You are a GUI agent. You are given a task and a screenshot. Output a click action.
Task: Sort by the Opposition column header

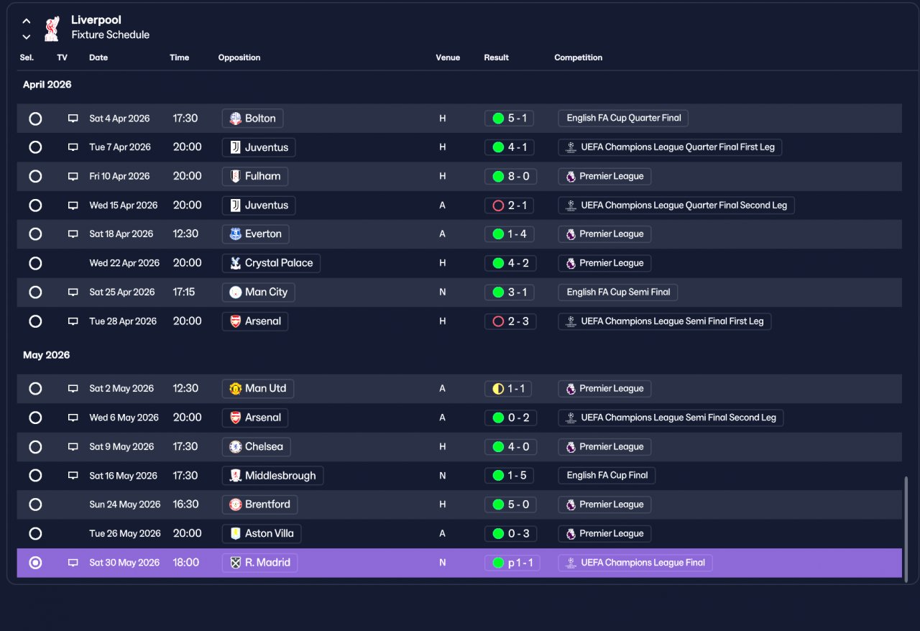239,57
